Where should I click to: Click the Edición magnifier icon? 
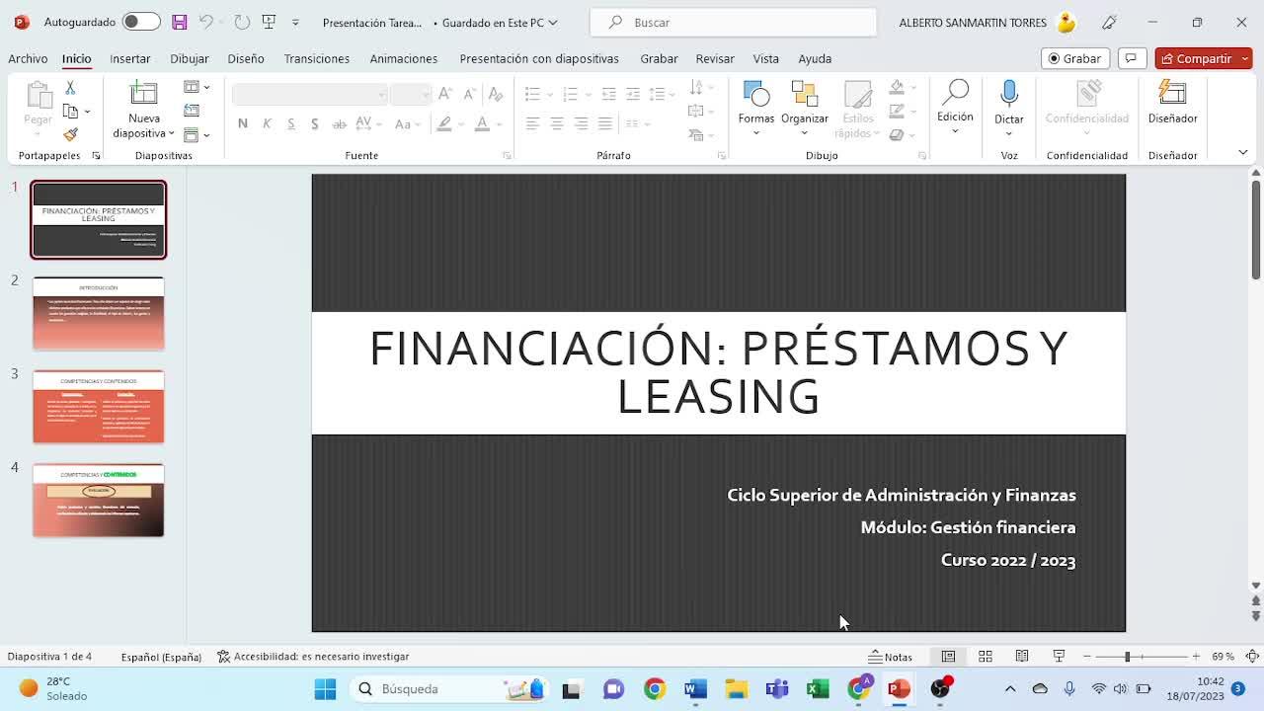[955, 93]
